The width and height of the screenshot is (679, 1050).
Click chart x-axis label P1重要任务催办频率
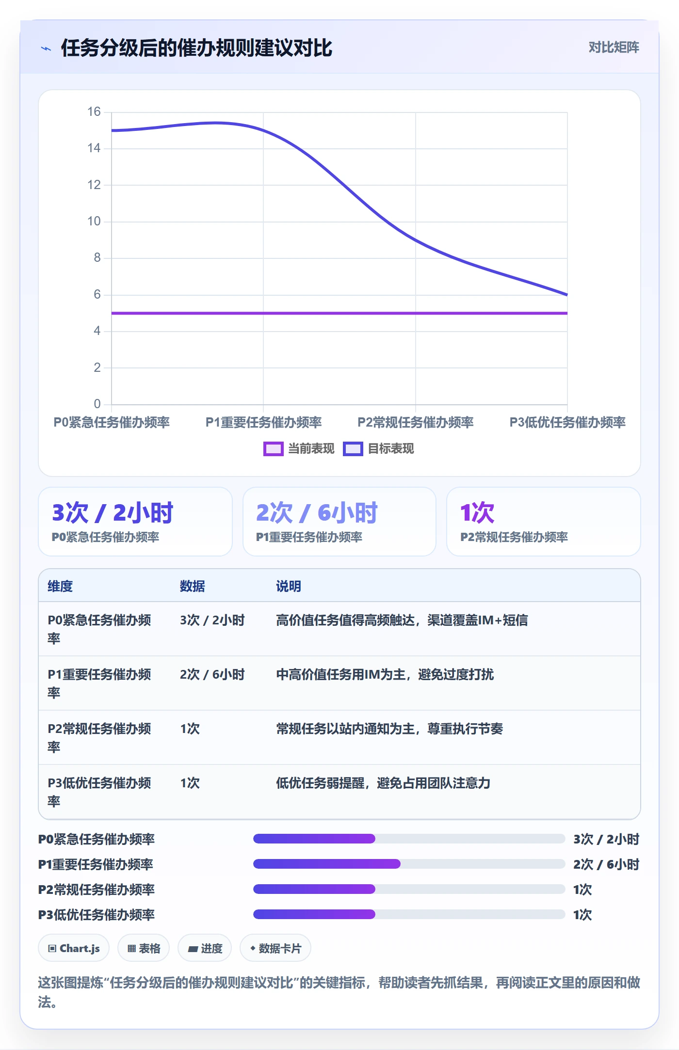tap(263, 422)
